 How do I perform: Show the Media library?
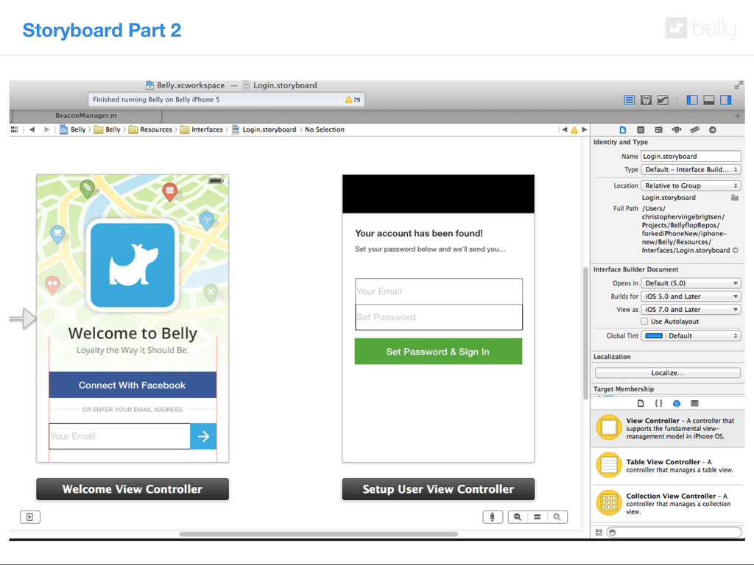(694, 404)
